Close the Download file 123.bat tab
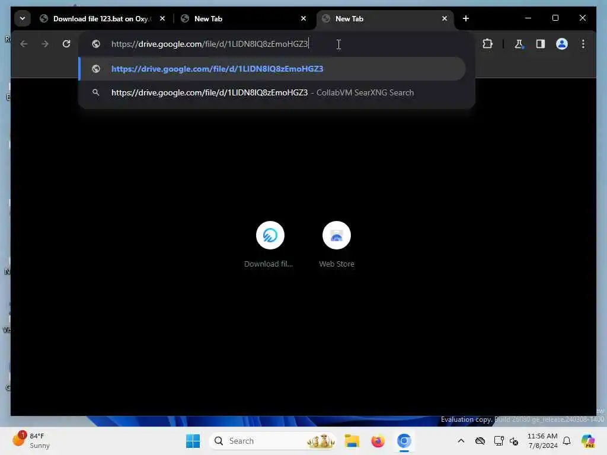 click(162, 18)
